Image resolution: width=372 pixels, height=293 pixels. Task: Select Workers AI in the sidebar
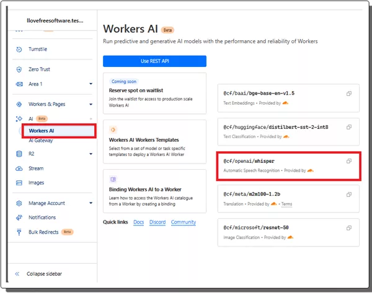coord(59,131)
